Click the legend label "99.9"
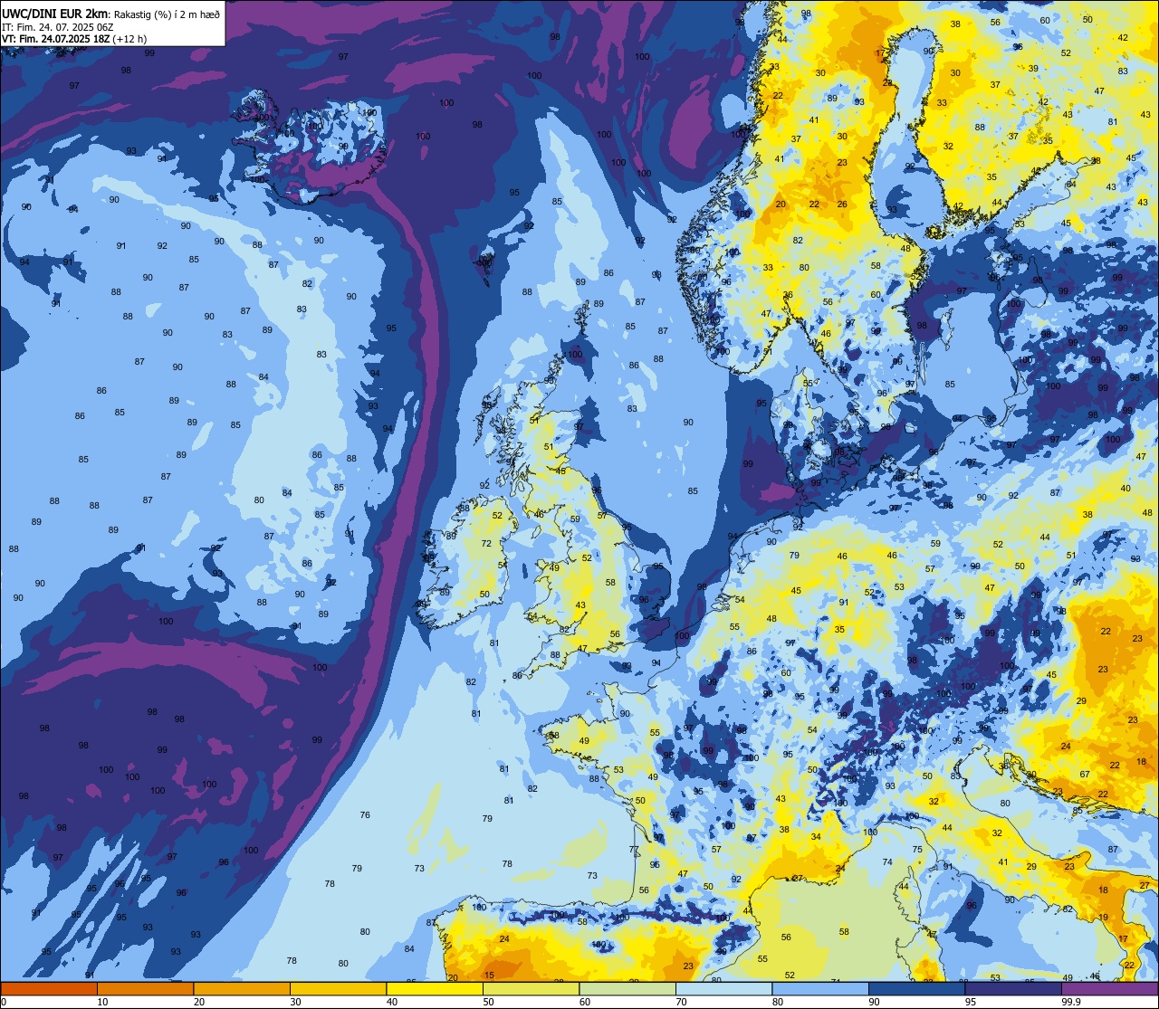Screen dimensions: 1159x1009 [1071, 1002]
